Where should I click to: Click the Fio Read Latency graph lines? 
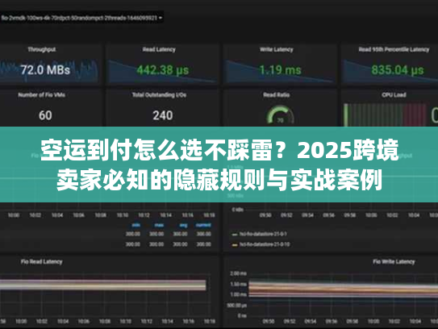click(x=103, y=285)
